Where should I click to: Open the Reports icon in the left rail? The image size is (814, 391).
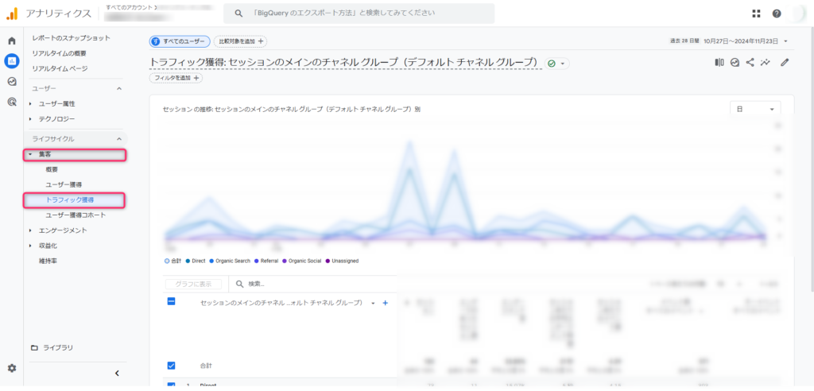click(12, 60)
